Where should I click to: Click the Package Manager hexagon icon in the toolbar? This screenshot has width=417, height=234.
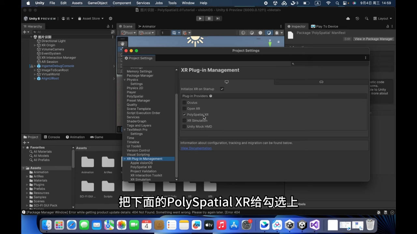coord(110,19)
